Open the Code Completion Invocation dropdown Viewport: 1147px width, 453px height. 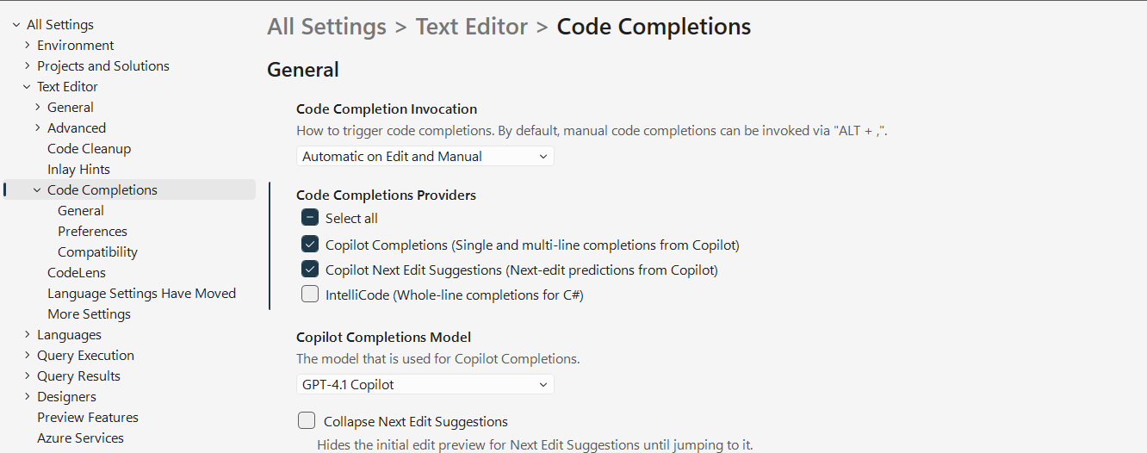[x=425, y=157]
